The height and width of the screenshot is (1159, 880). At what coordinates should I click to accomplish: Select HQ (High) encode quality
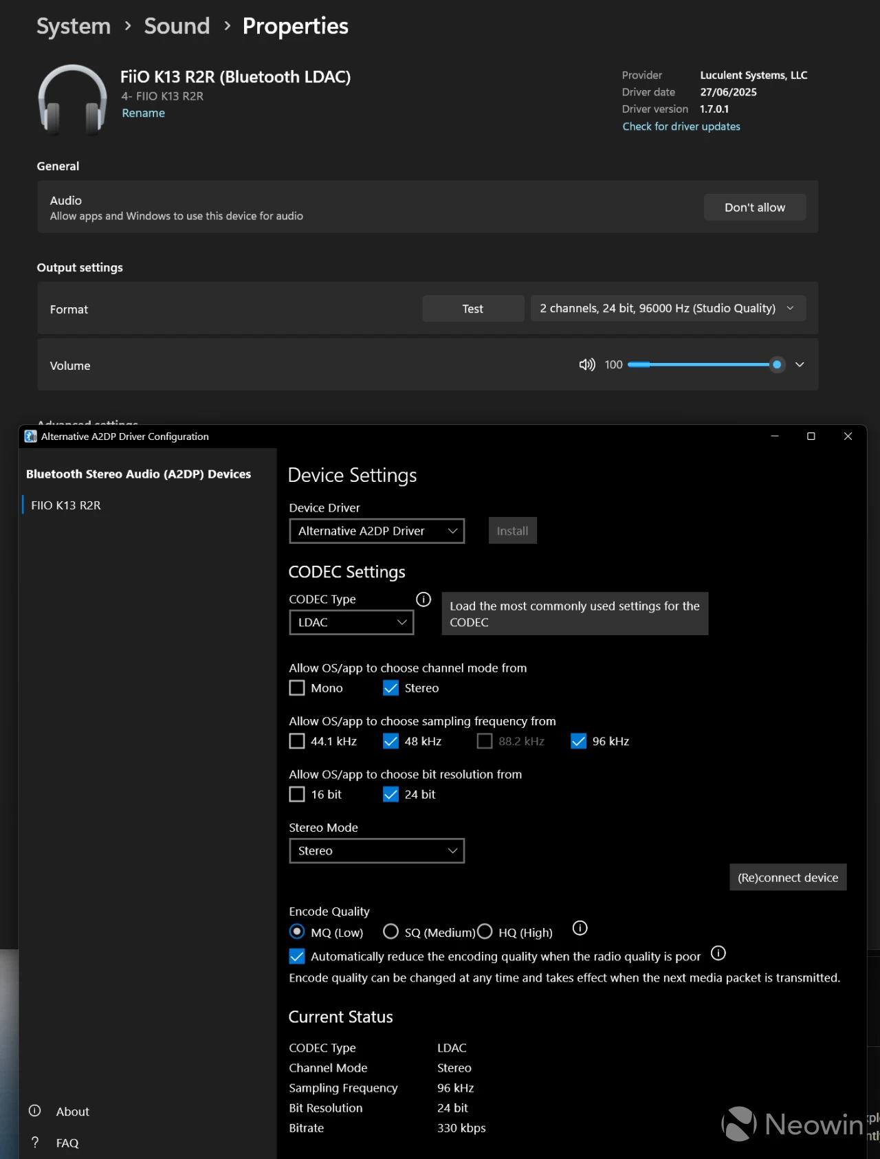point(485,932)
